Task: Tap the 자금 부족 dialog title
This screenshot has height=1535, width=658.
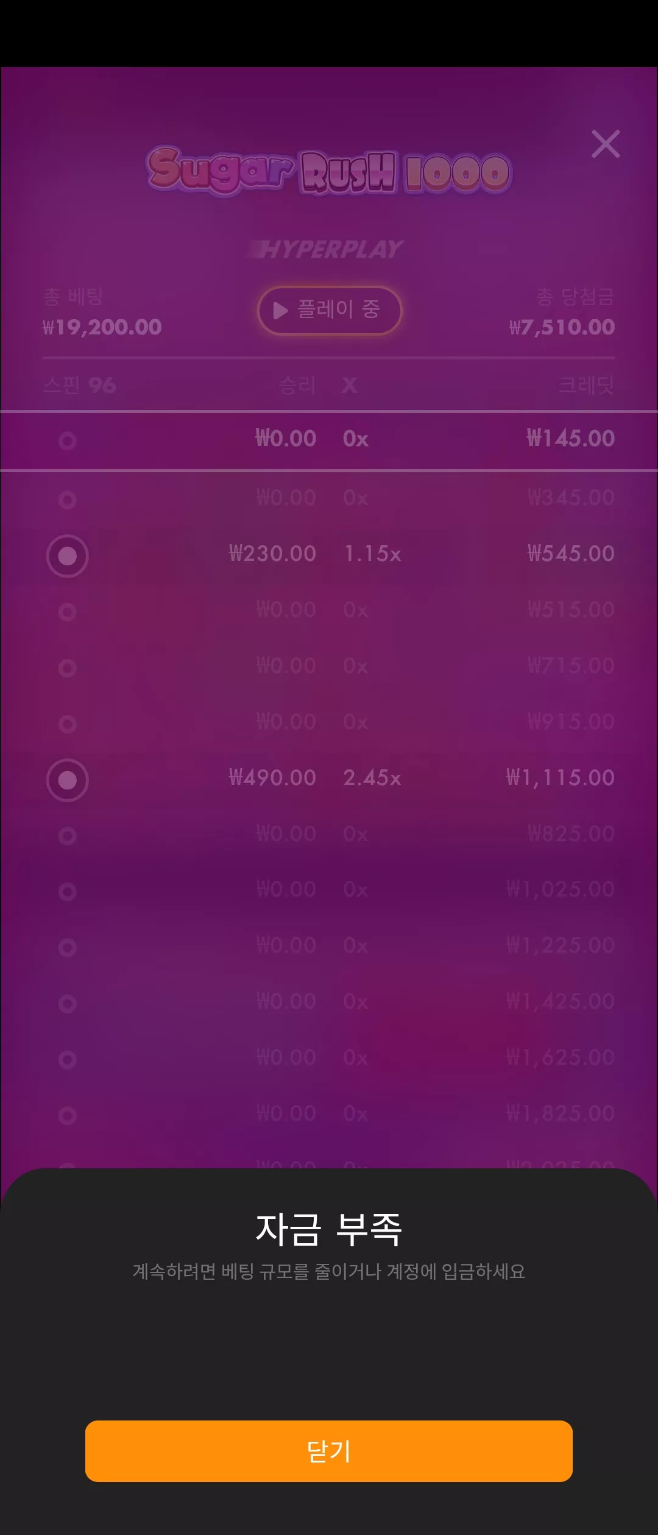Action: [329, 1229]
